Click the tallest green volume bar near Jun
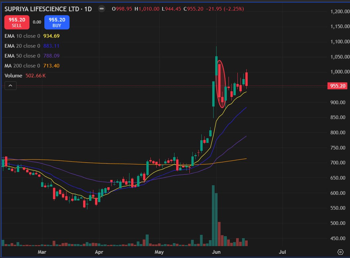The height and width of the screenshot is (258, 350). [213, 216]
